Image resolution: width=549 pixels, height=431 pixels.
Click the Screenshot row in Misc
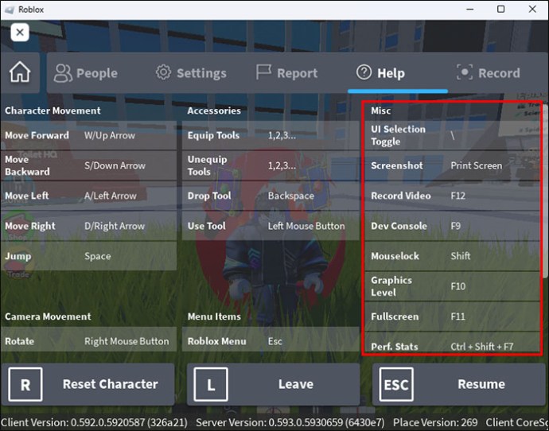(452, 165)
